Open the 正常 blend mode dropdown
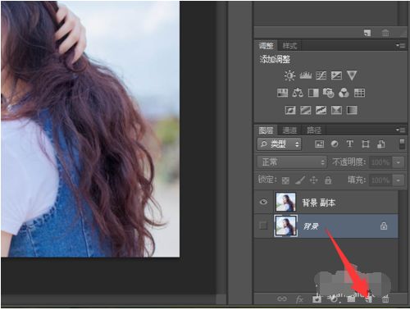 pos(291,162)
